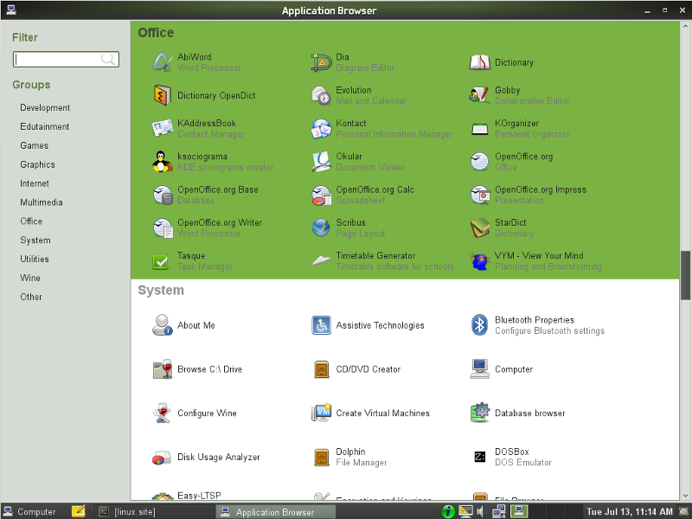692x519 pixels.
Task: Click the ksociograma penguin icon
Action: click(162, 162)
